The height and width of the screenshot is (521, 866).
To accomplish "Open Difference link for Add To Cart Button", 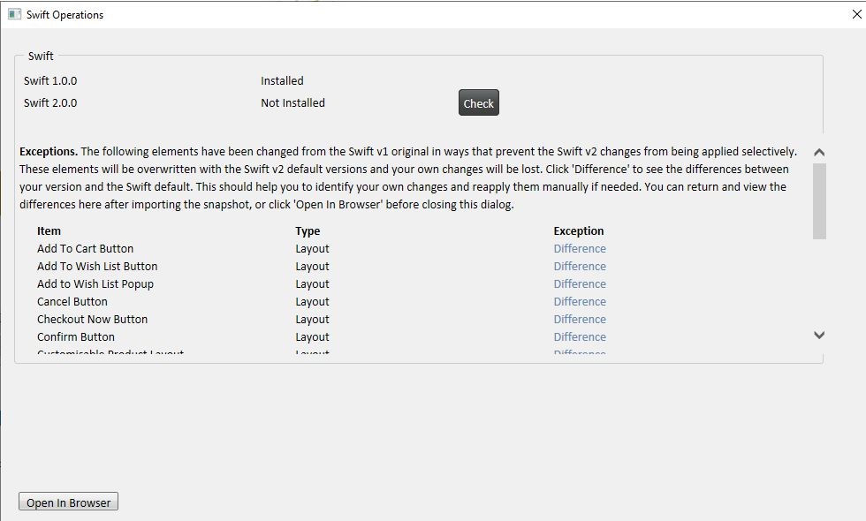I will 580,249.
